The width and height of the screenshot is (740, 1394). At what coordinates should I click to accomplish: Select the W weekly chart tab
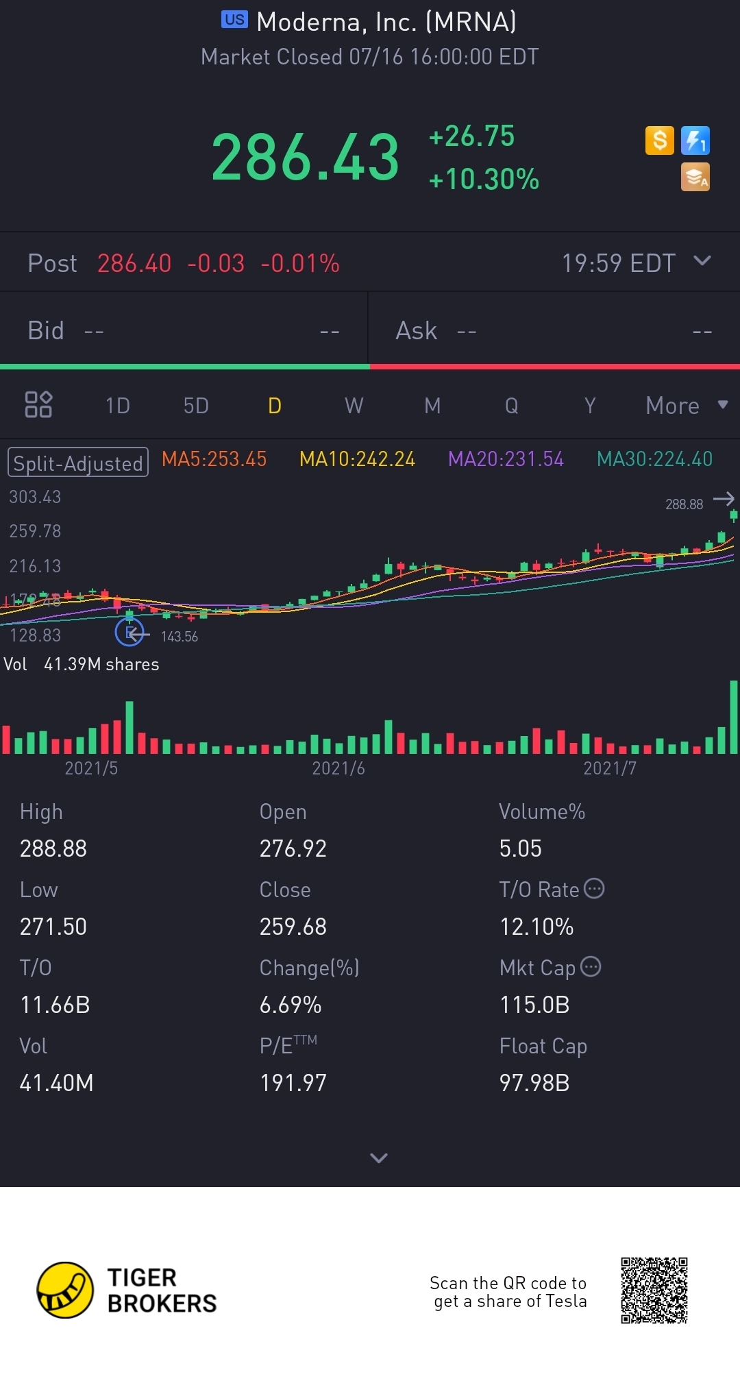(x=354, y=406)
